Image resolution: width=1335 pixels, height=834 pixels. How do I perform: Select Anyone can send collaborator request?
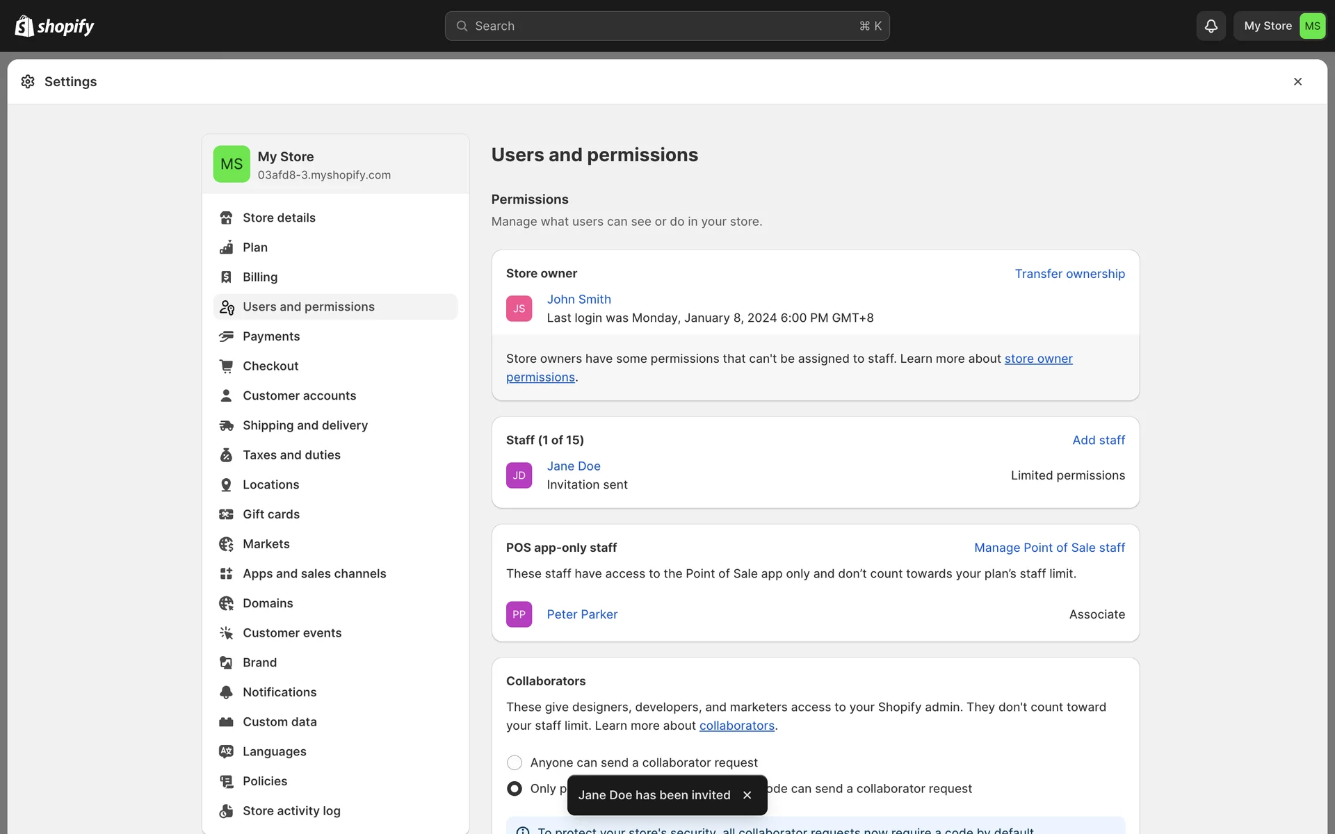(515, 762)
